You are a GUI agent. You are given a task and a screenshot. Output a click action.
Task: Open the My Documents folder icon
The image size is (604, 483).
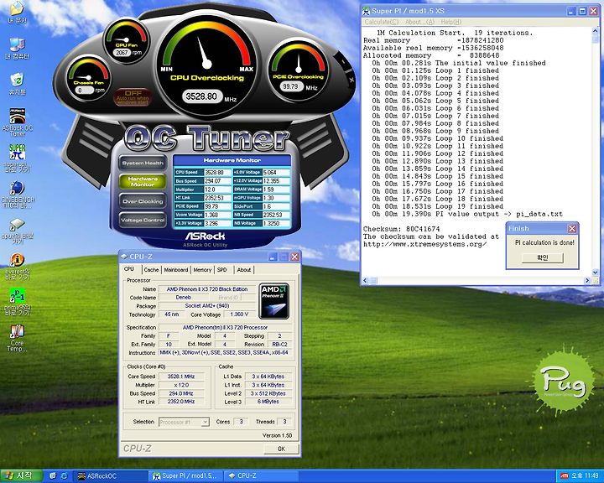click(x=18, y=13)
